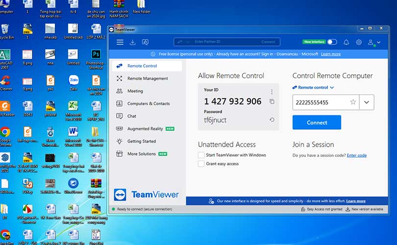Open Learn more link in the bottom banner
The height and width of the screenshot is (245, 397).
coord(356,201)
